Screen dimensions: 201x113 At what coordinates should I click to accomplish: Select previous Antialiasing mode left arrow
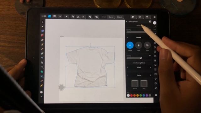point(128,67)
